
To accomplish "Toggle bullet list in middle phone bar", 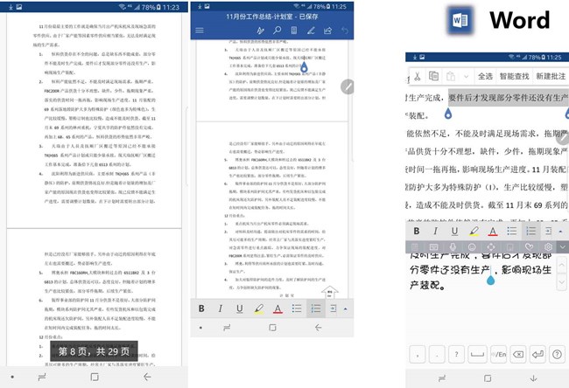I will [x=297, y=308].
